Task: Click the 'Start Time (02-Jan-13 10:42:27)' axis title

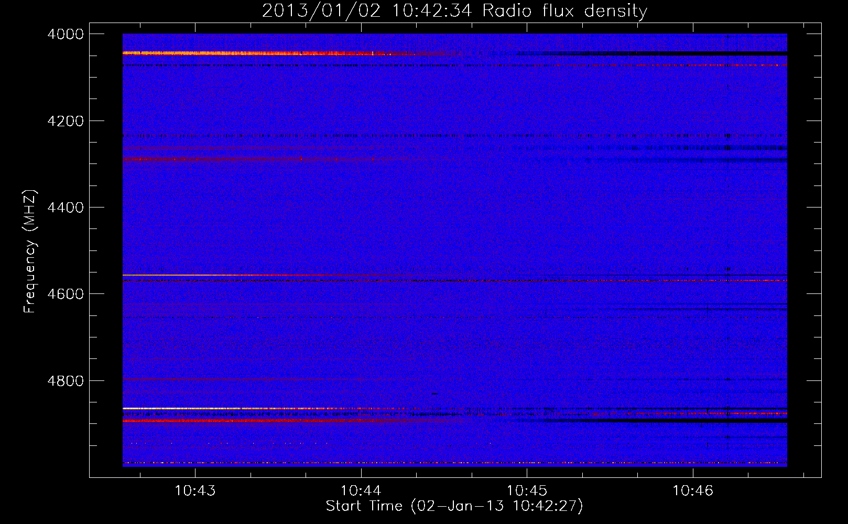Action: point(454,506)
